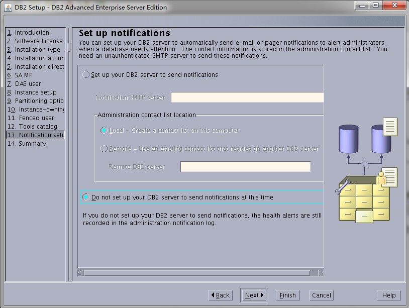Minimize the DB2 Setup window

coord(362,5)
